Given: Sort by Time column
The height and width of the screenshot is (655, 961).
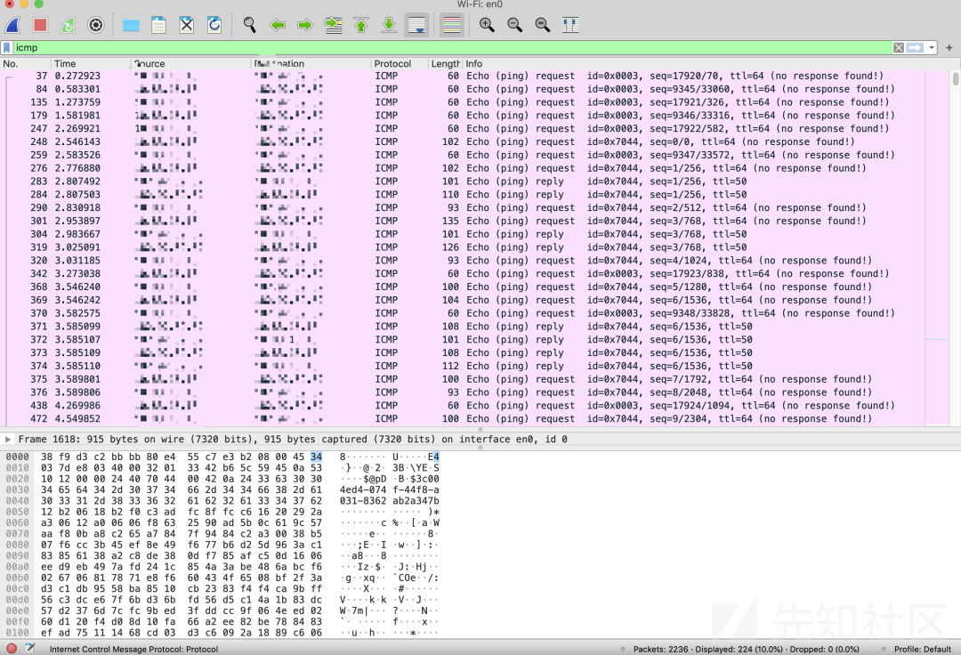Looking at the screenshot, I should (91, 64).
